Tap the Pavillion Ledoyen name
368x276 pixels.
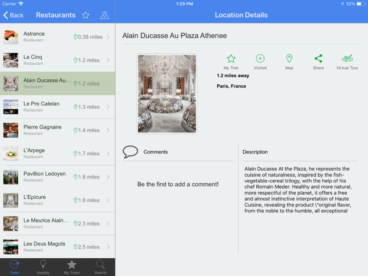click(x=45, y=174)
